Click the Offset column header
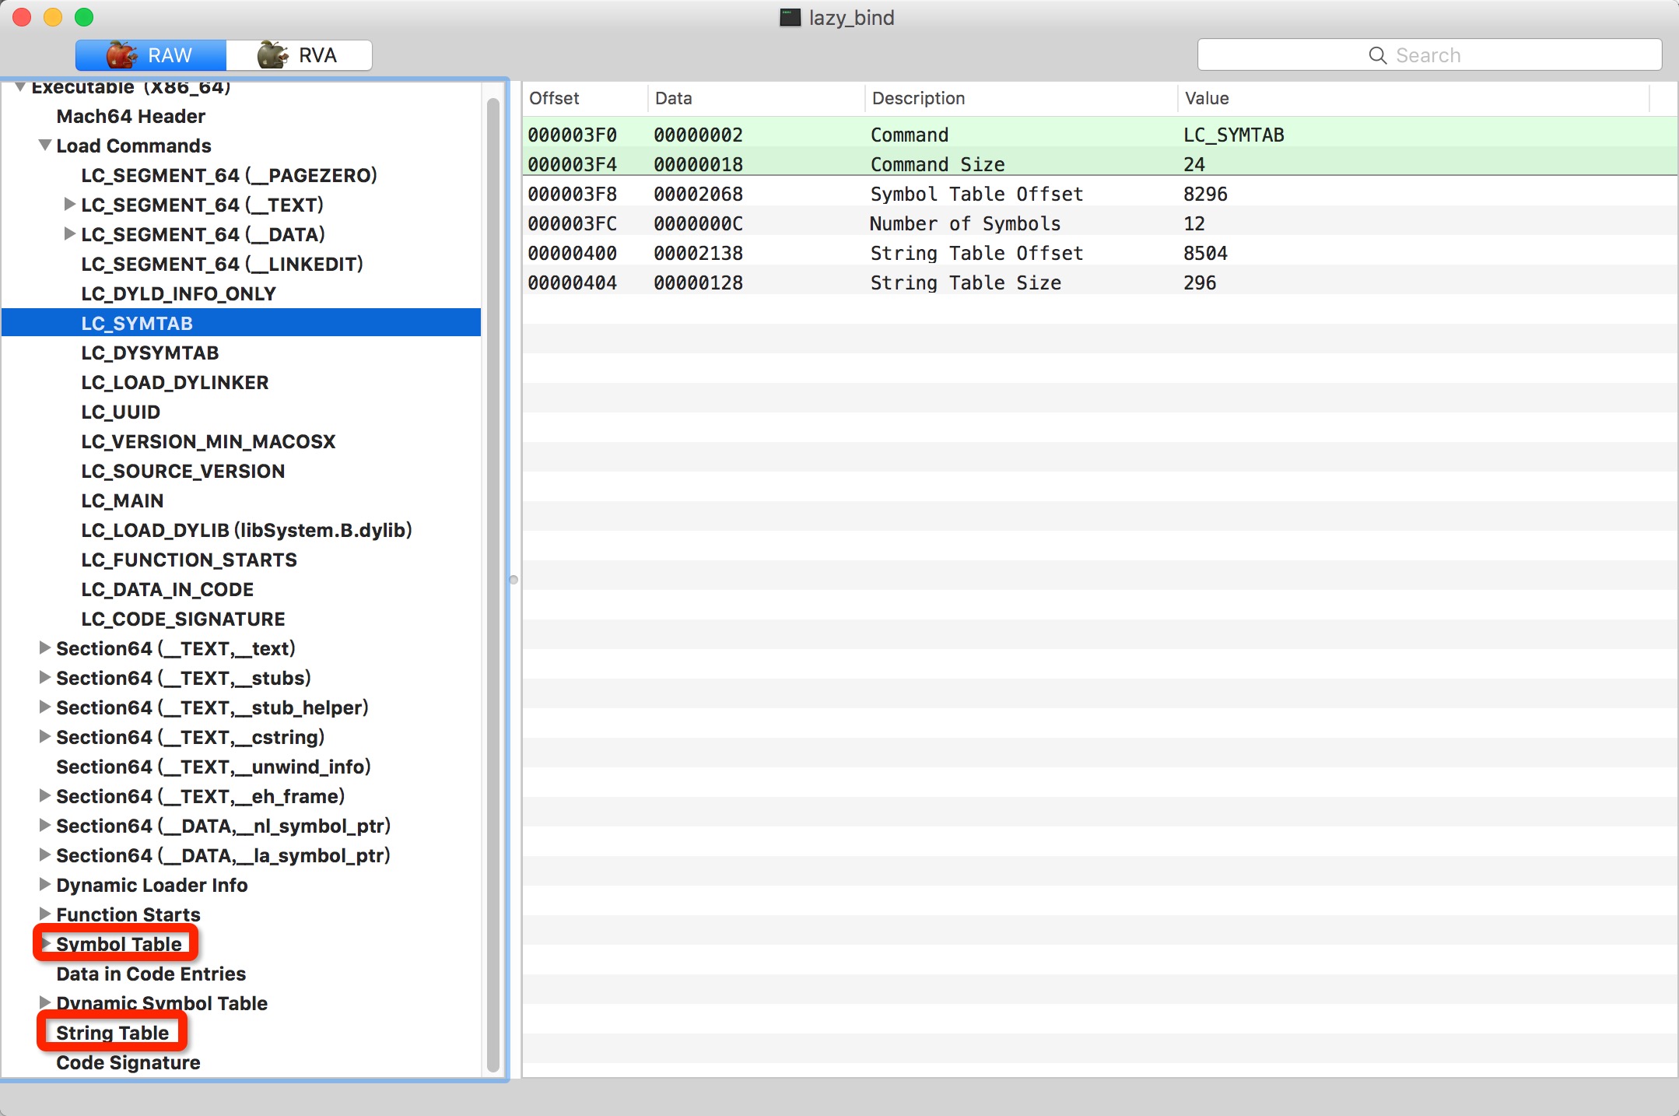Viewport: 1679px width, 1116px height. tap(554, 98)
